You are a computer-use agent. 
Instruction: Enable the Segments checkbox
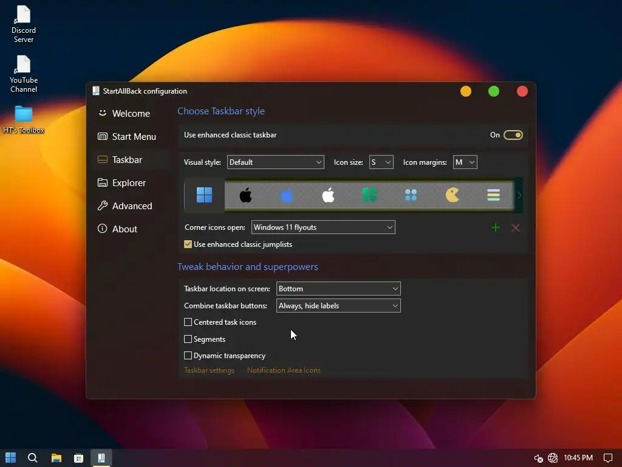(188, 339)
